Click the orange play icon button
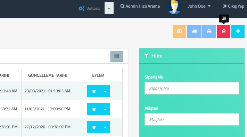The image size is (247, 137). coord(179,31)
